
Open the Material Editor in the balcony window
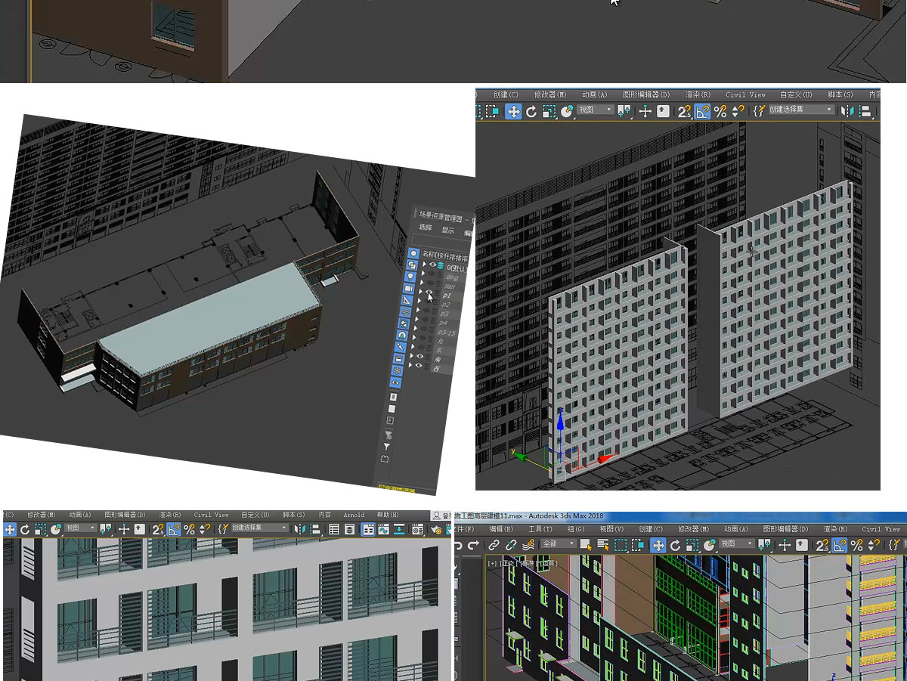pyautogui.click(x=418, y=529)
